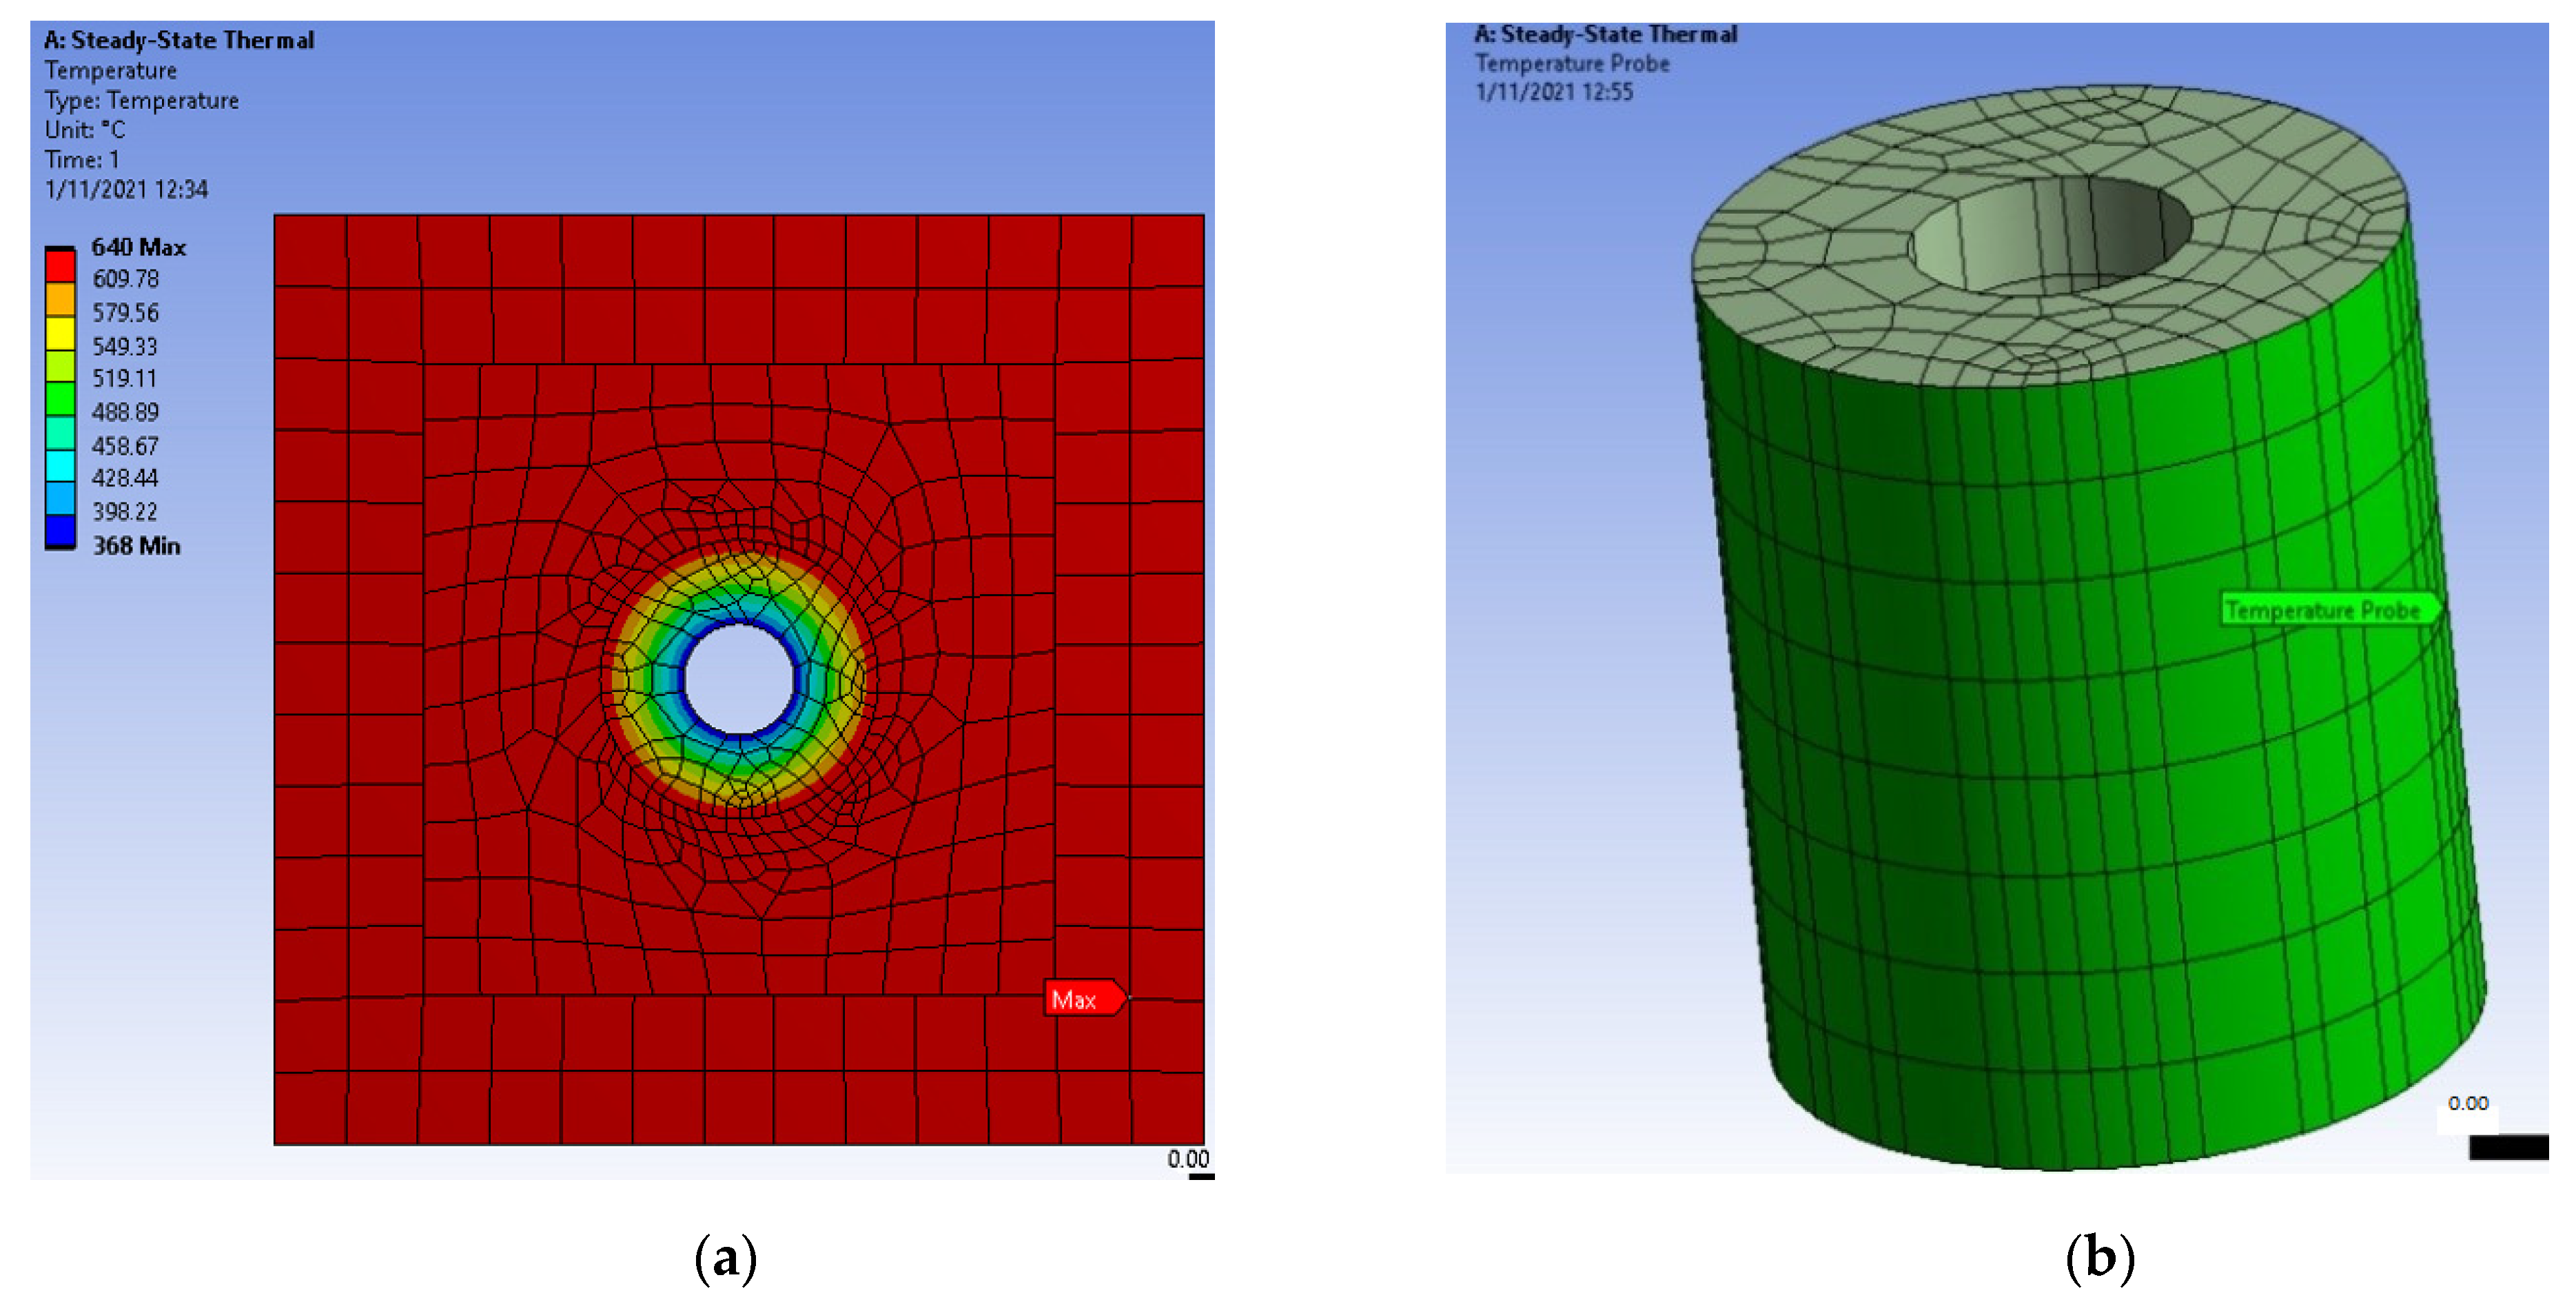The image size is (2576, 1302).
Task: Click the 'Unit: °C' text
Action: [85, 130]
